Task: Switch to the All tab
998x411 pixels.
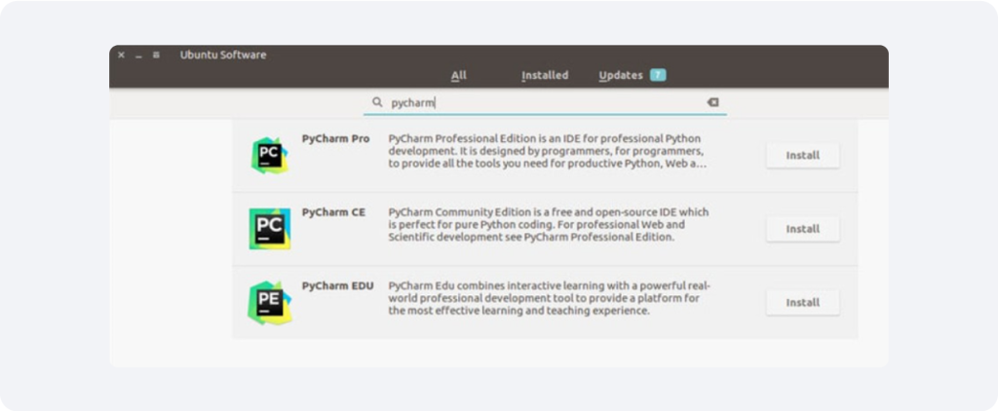Action: pyautogui.click(x=459, y=75)
